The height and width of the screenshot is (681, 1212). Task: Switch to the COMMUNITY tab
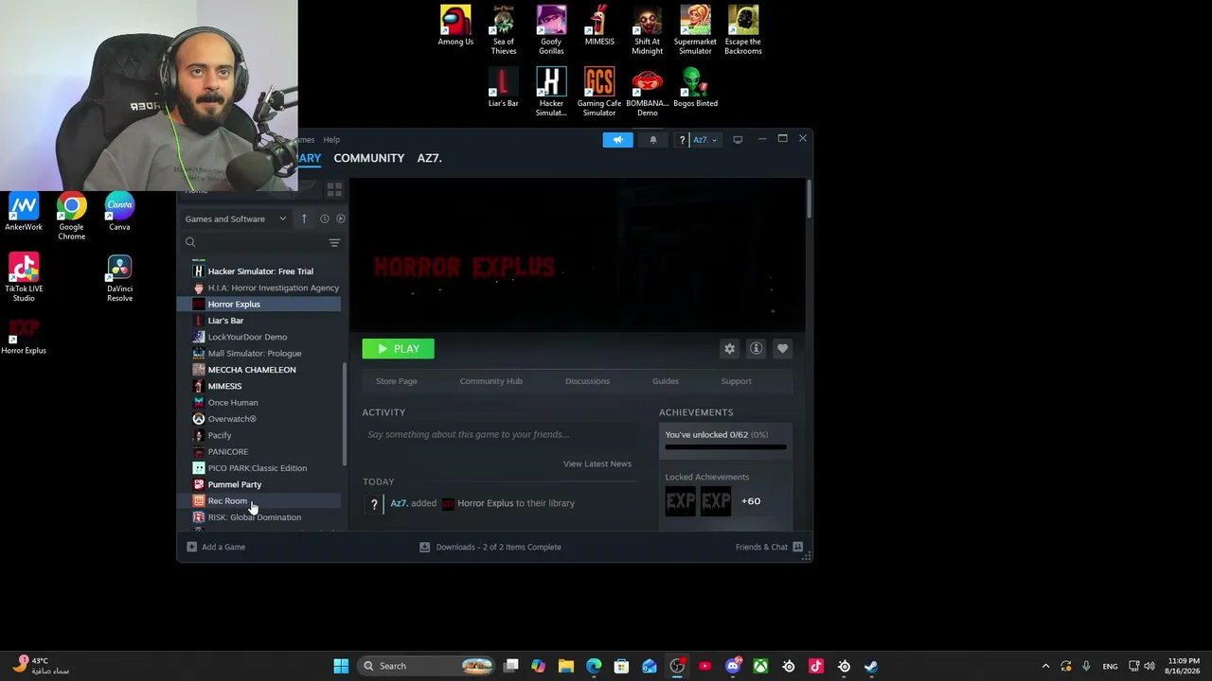(x=369, y=158)
